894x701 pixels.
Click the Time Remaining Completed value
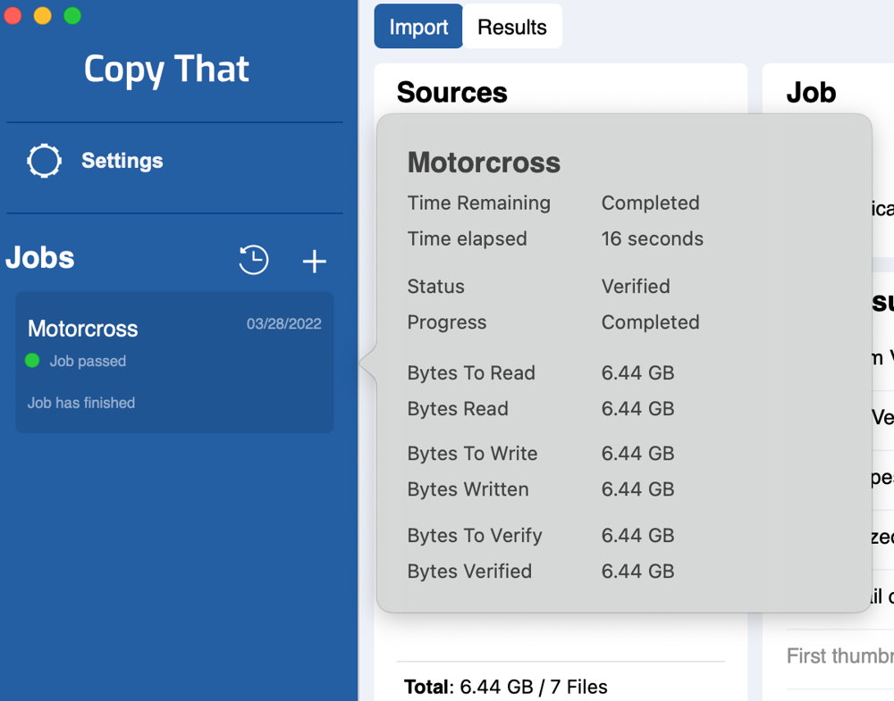click(651, 203)
